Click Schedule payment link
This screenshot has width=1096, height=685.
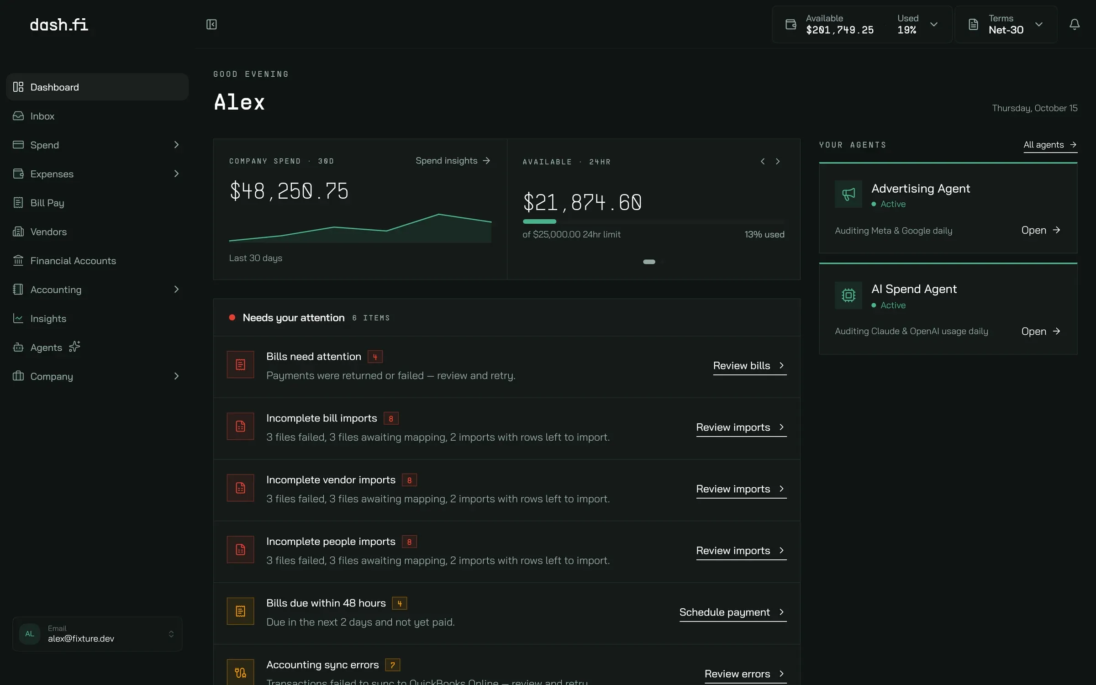732,612
